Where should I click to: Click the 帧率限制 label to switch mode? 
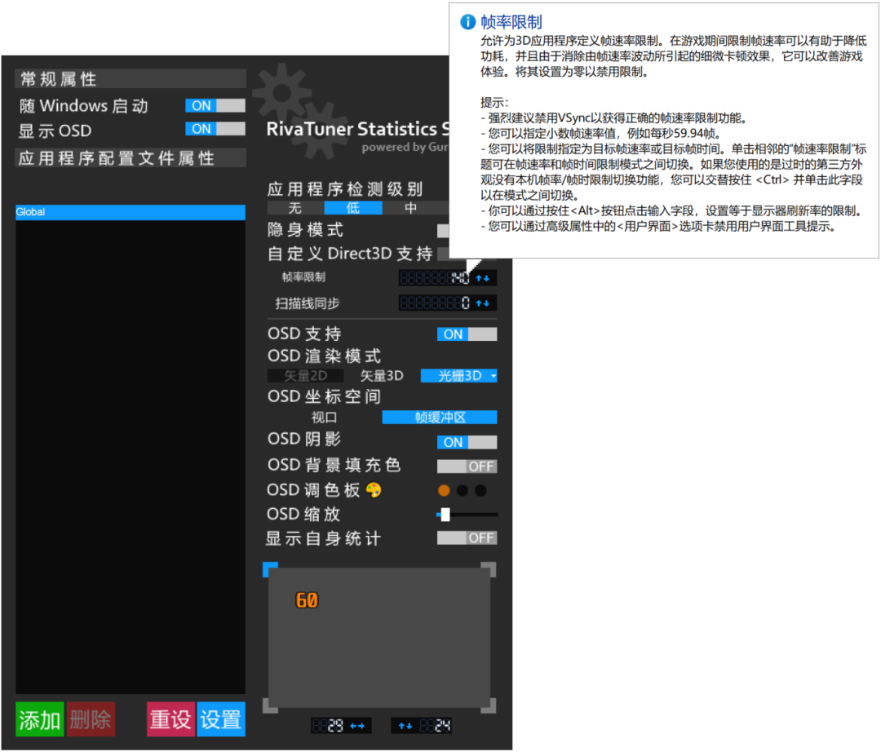pyautogui.click(x=303, y=277)
